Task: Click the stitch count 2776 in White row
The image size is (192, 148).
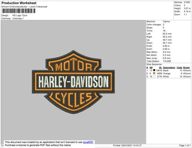Action: pyautogui.click(x=159, y=77)
